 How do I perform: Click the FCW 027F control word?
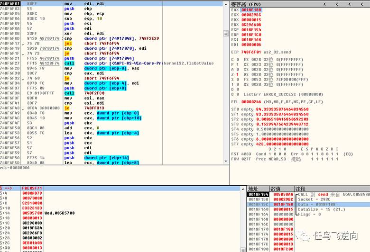click(x=241, y=159)
